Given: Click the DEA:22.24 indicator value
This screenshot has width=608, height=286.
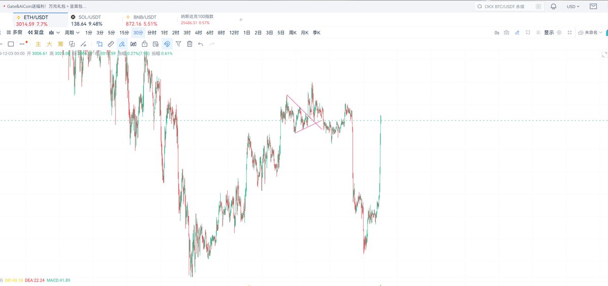Looking at the screenshot, I should (34, 280).
